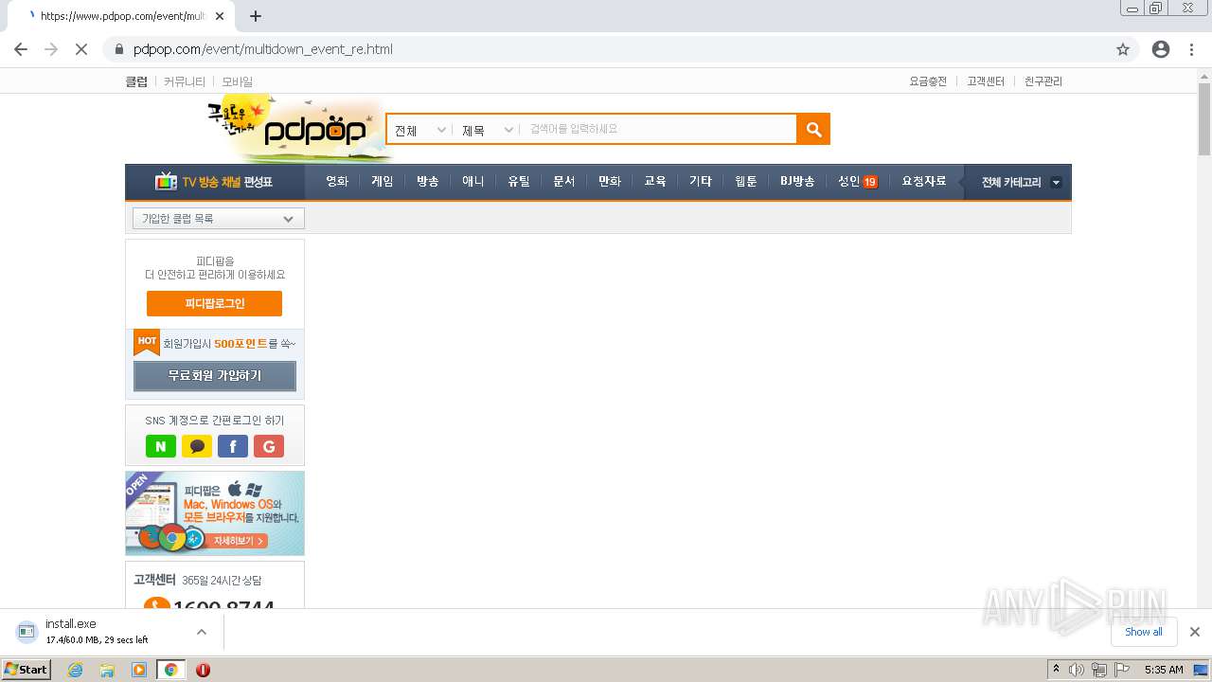Click the orange search magnifier button

pyautogui.click(x=813, y=130)
